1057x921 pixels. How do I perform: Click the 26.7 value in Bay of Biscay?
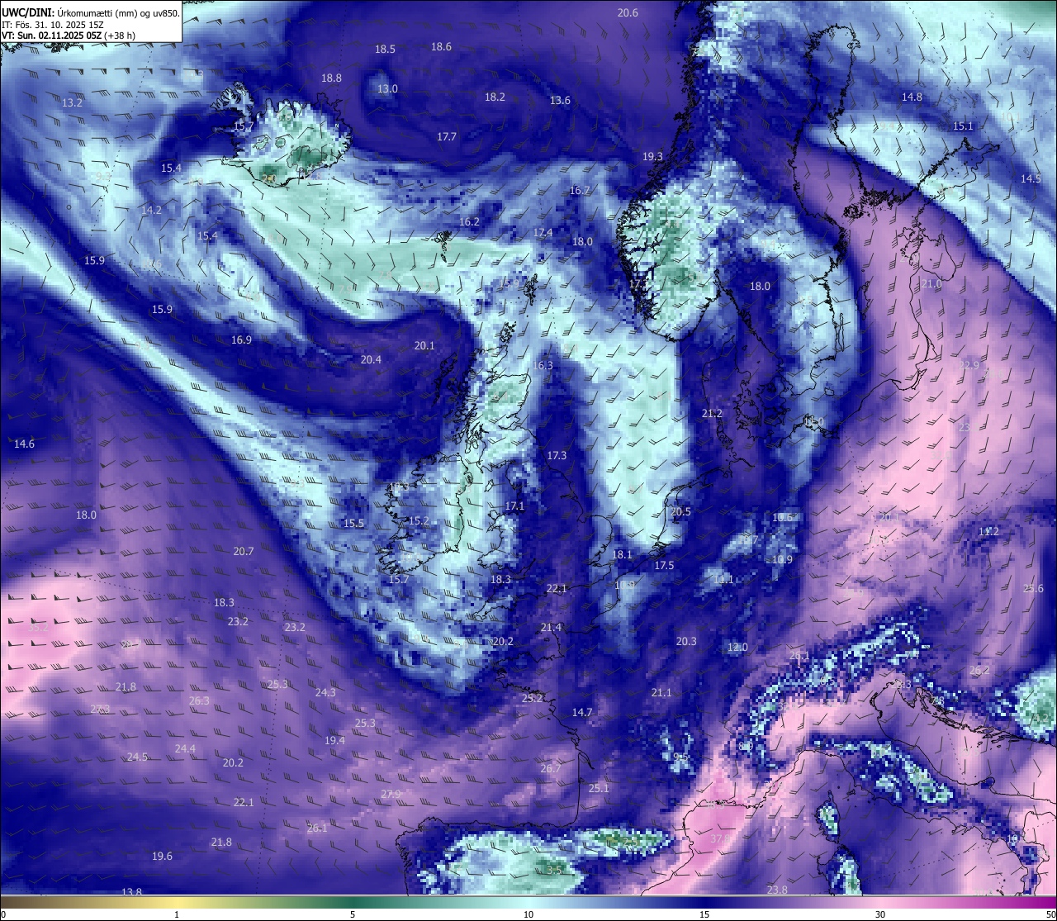[551, 768]
